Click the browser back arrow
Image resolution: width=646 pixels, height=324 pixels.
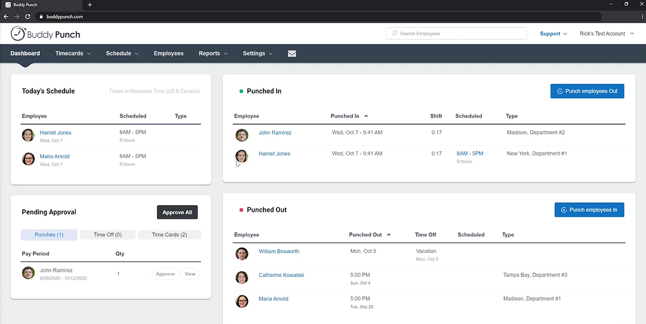point(6,17)
